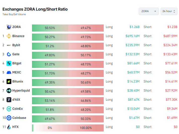Click the Binance exchange name link

[x=18, y=36]
